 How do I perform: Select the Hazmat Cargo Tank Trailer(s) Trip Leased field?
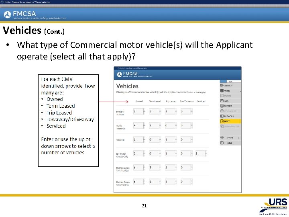pos(171,182)
